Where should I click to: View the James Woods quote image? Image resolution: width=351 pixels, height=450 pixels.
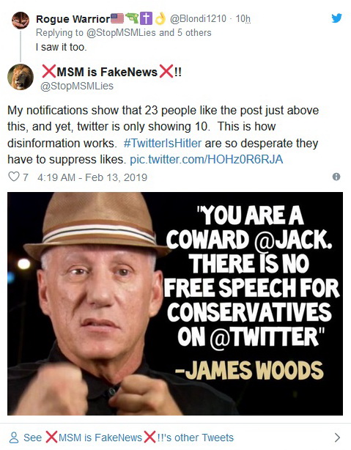tap(175, 303)
